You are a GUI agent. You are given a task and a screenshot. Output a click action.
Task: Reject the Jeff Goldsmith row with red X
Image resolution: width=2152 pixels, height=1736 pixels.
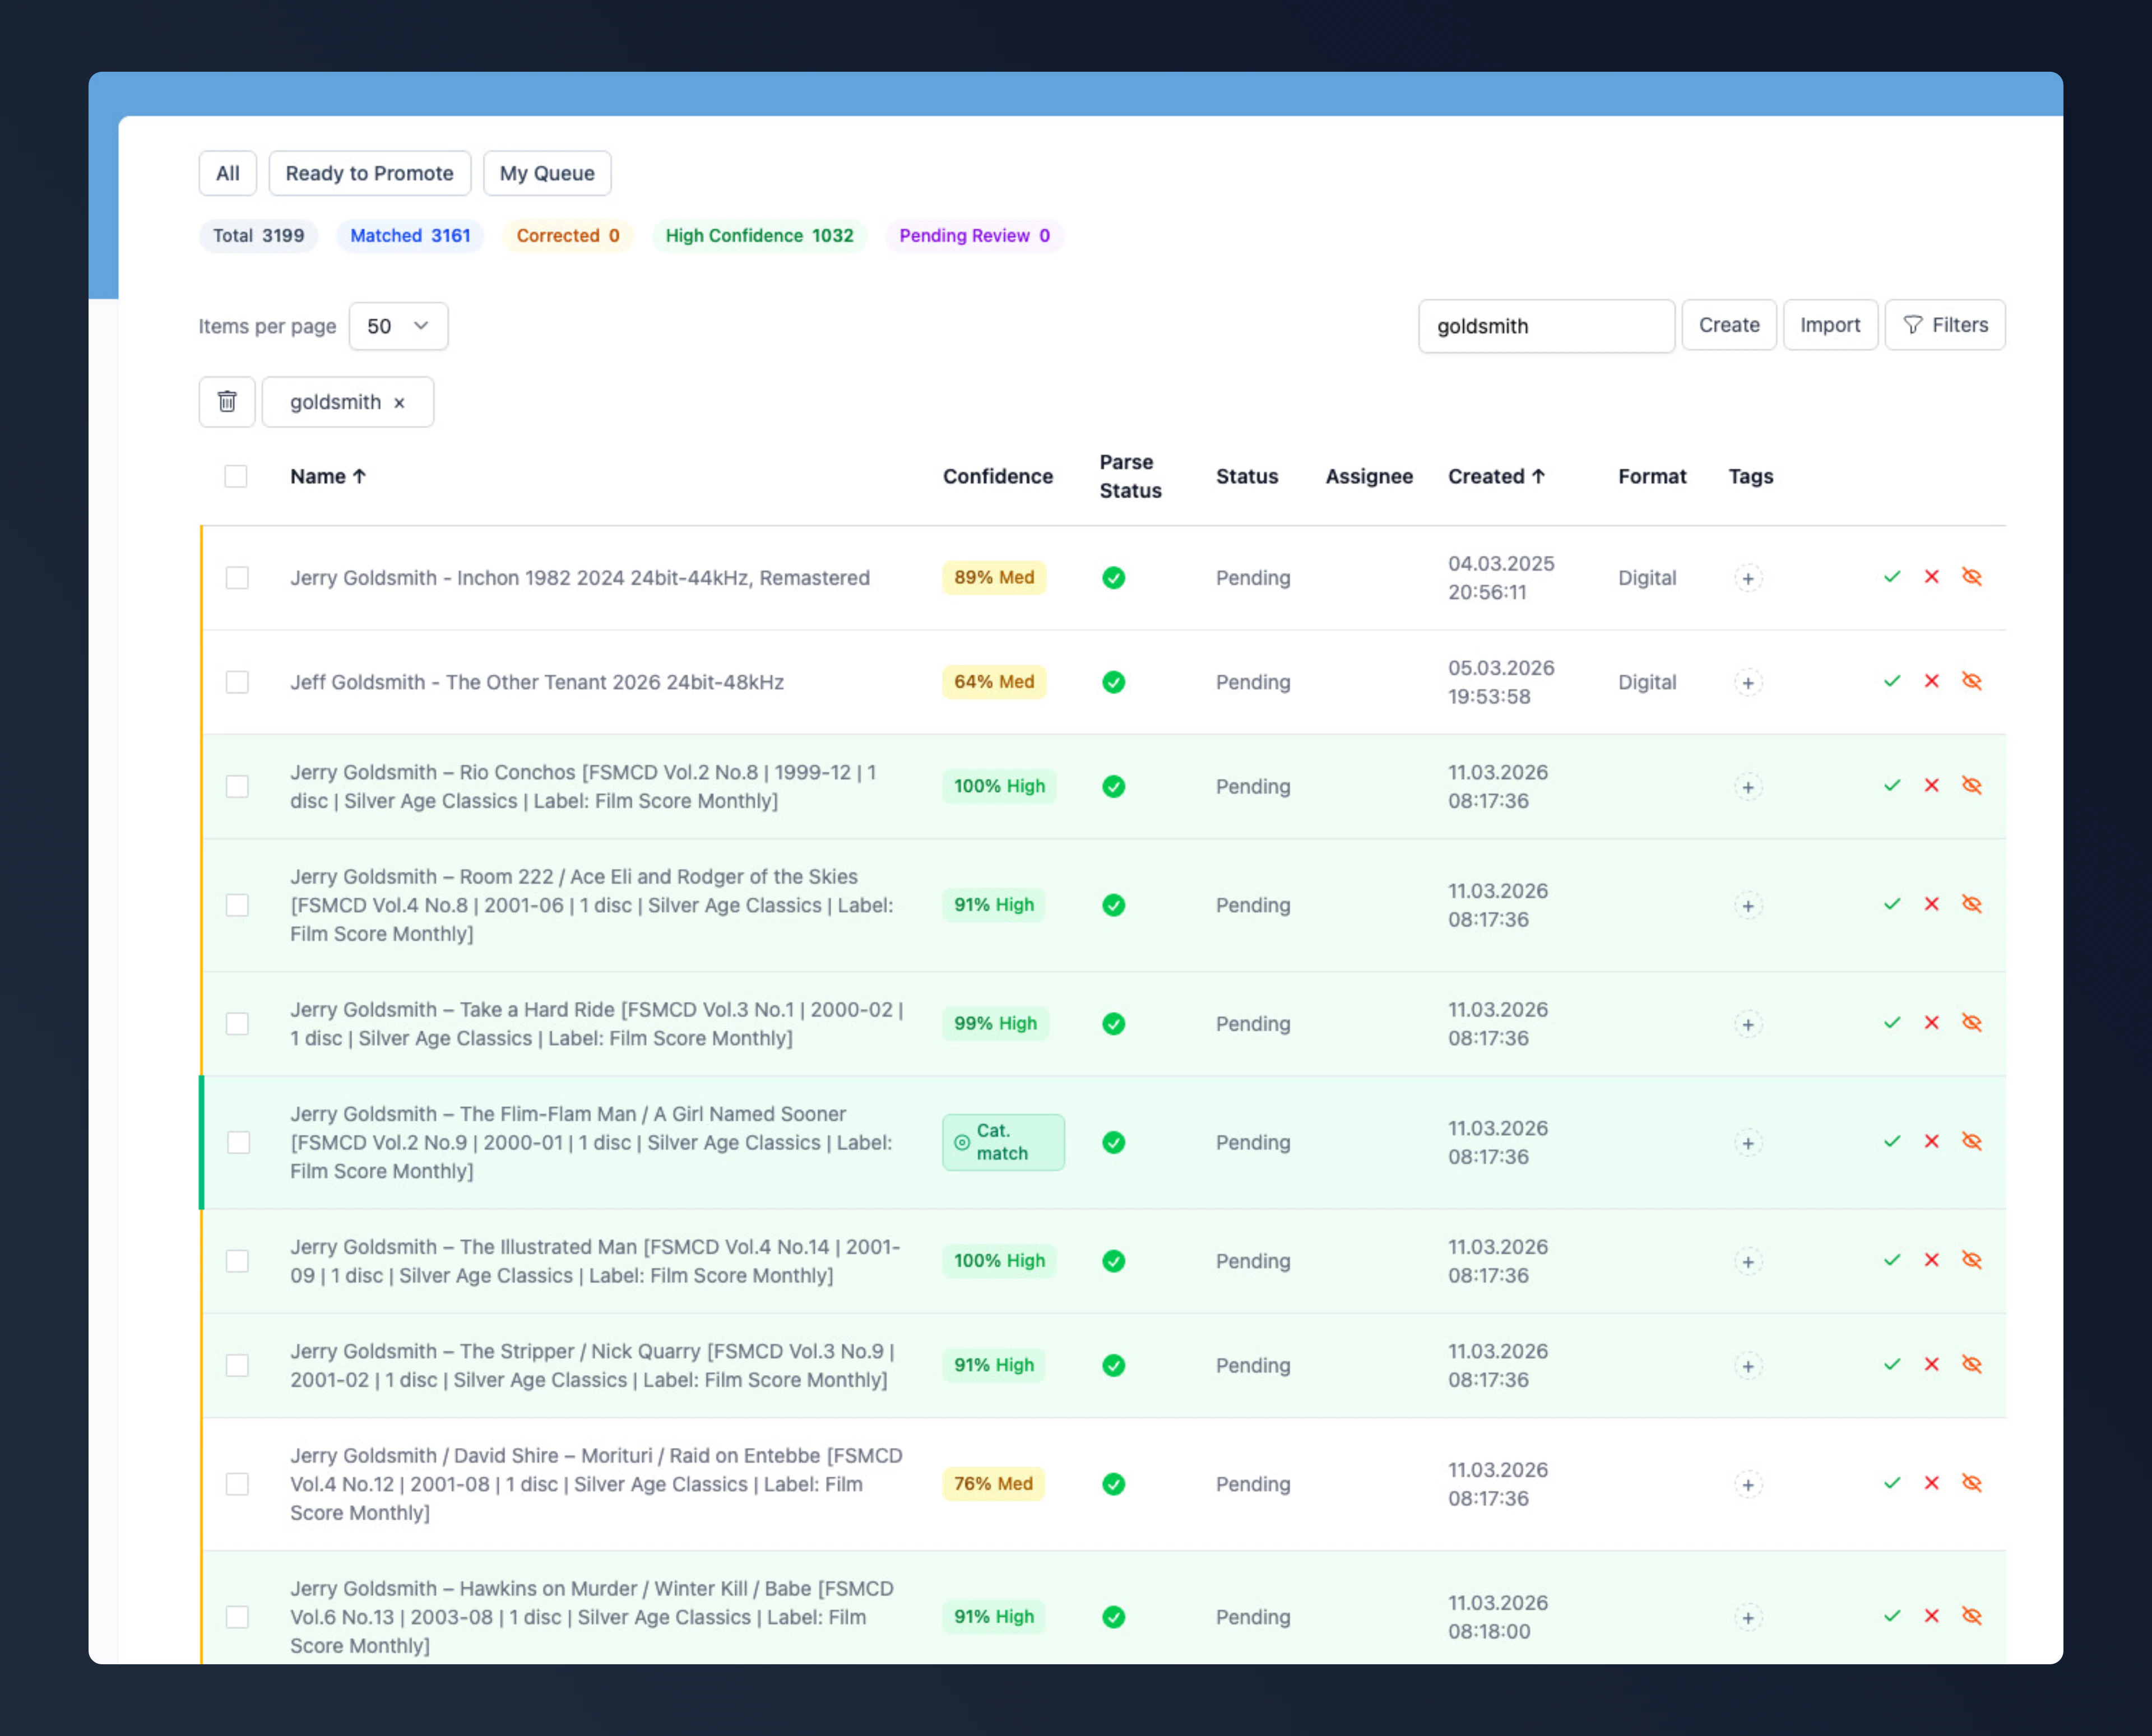pos(1931,681)
